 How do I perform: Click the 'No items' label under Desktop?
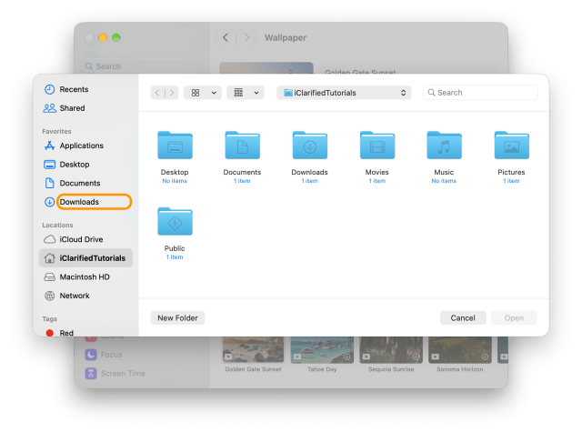tap(175, 181)
